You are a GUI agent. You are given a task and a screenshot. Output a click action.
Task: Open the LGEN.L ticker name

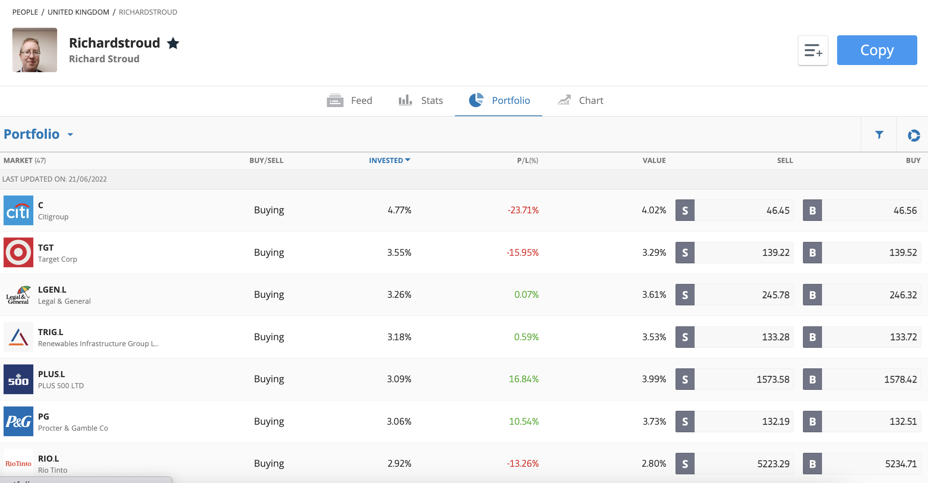click(x=52, y=290)
